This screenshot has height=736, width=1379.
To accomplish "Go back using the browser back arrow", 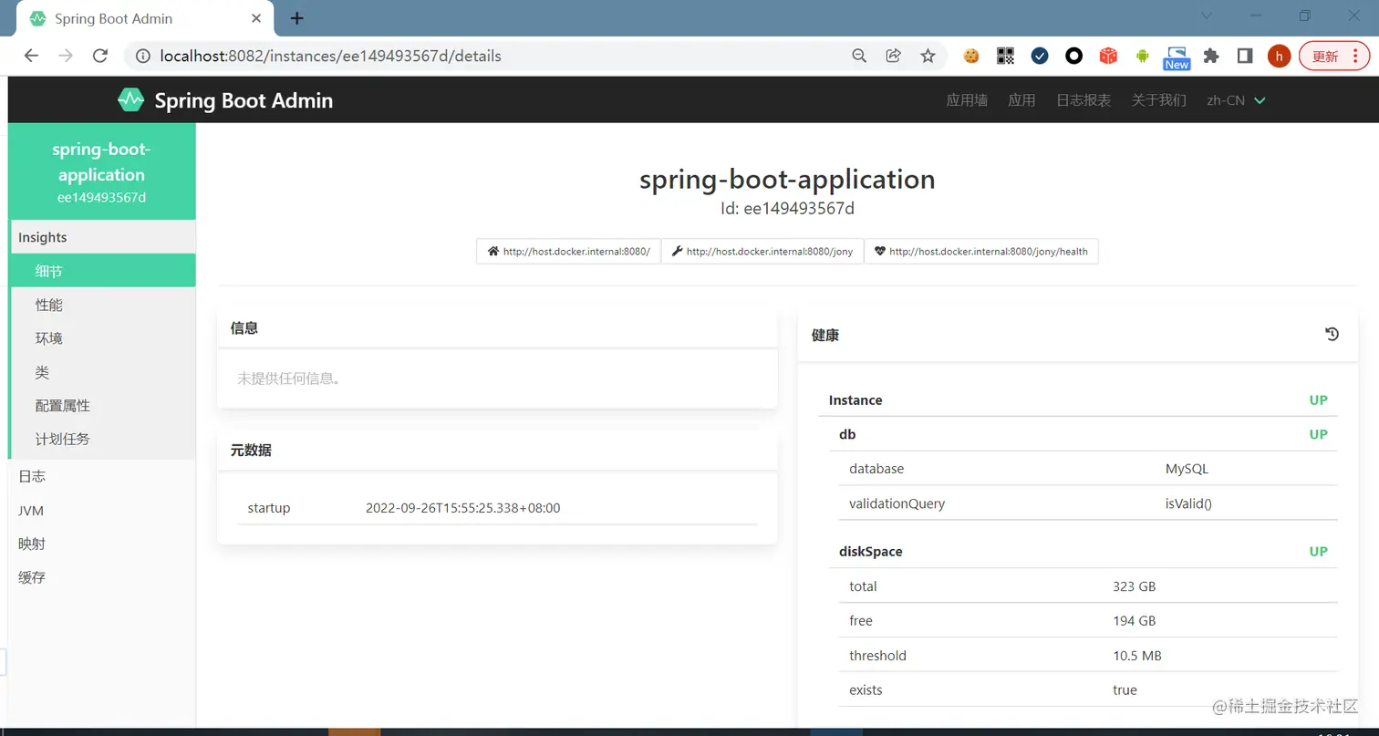I will point(32,56).
